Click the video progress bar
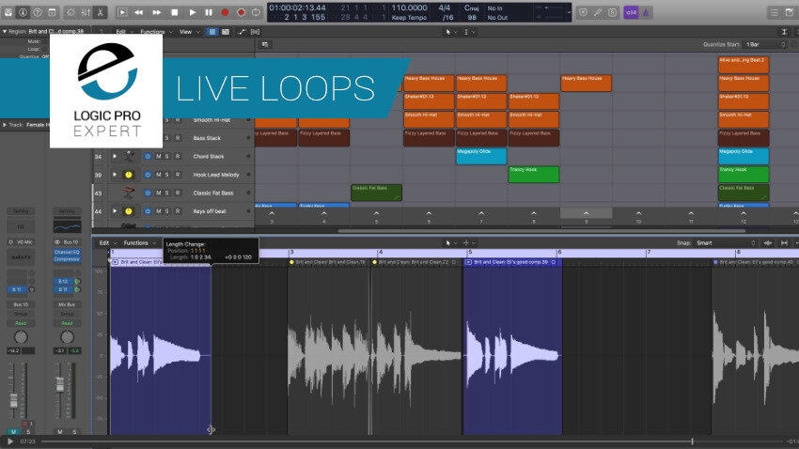 coord(413,441)
